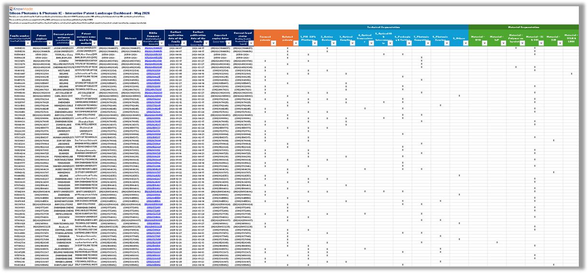Open the Material - Si & SOI filter dropdown
Screen dimensions: 588x273
point(541,43)
